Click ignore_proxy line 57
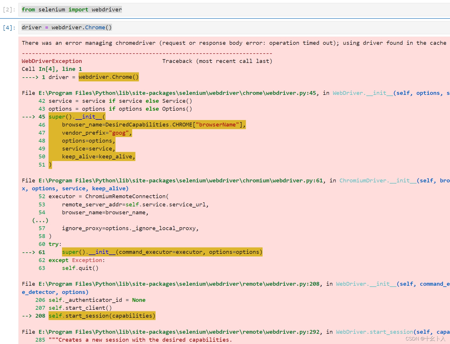The width and height of the screenshot is (450, 344). pos(130,228)
